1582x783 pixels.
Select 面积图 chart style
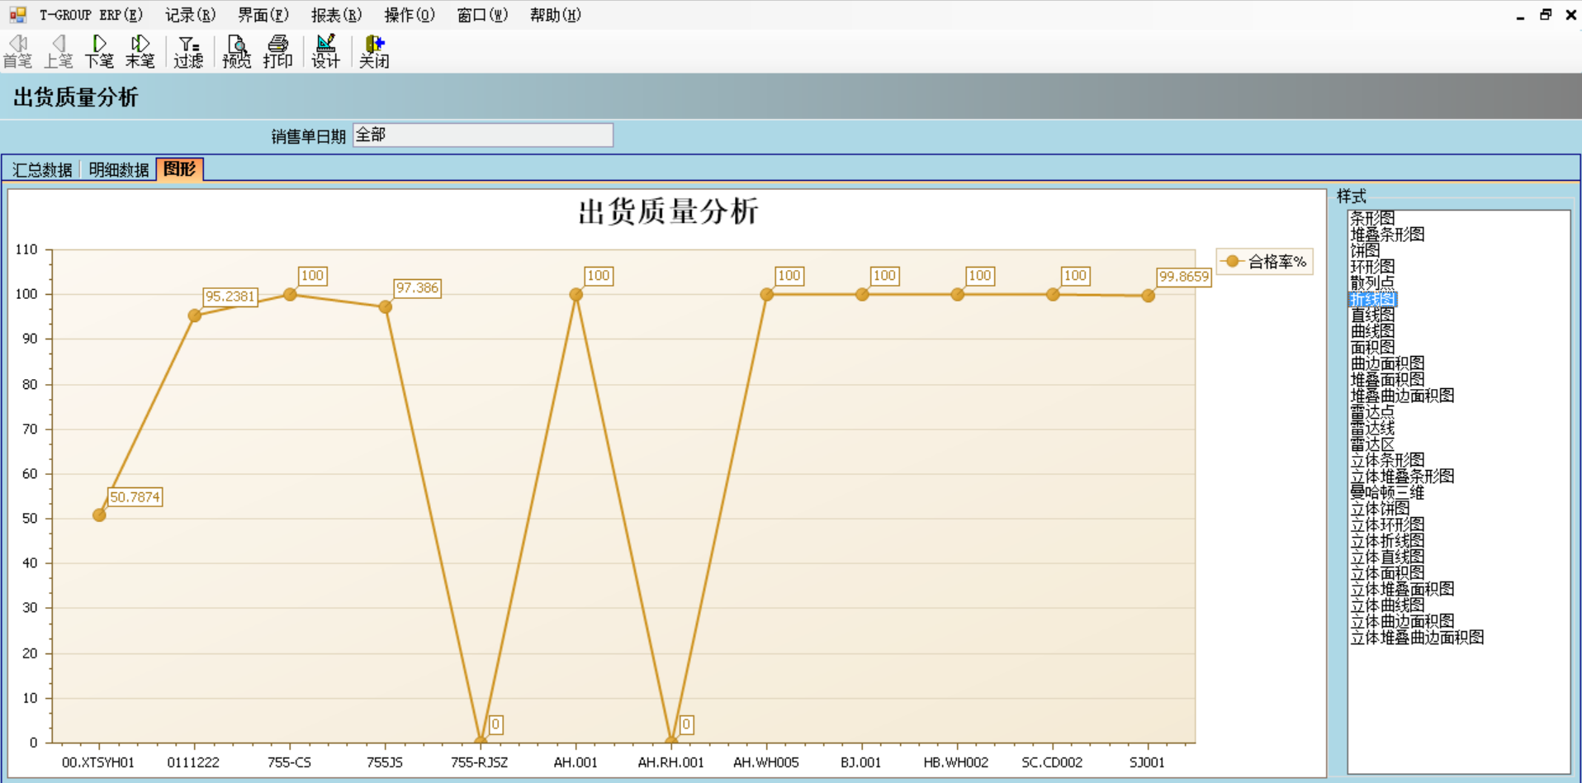click(x=1372, y=347)
